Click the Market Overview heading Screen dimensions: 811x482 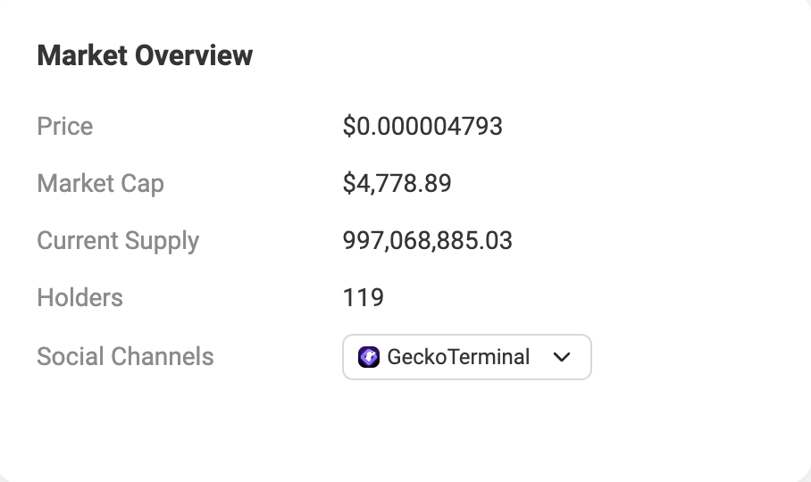click(x=145, y=55)
